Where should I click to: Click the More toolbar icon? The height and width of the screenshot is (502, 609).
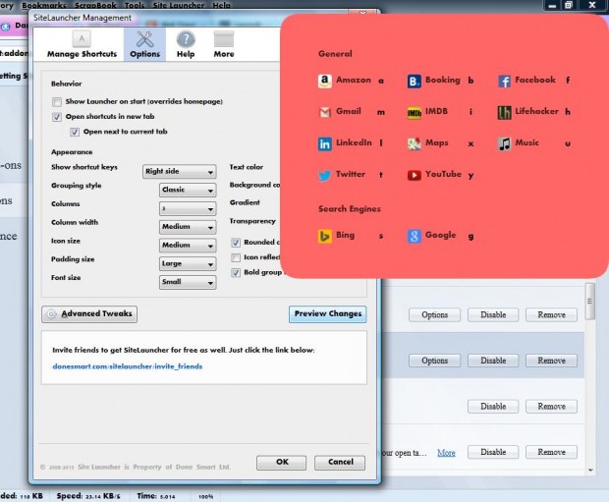tap(224, 39)
